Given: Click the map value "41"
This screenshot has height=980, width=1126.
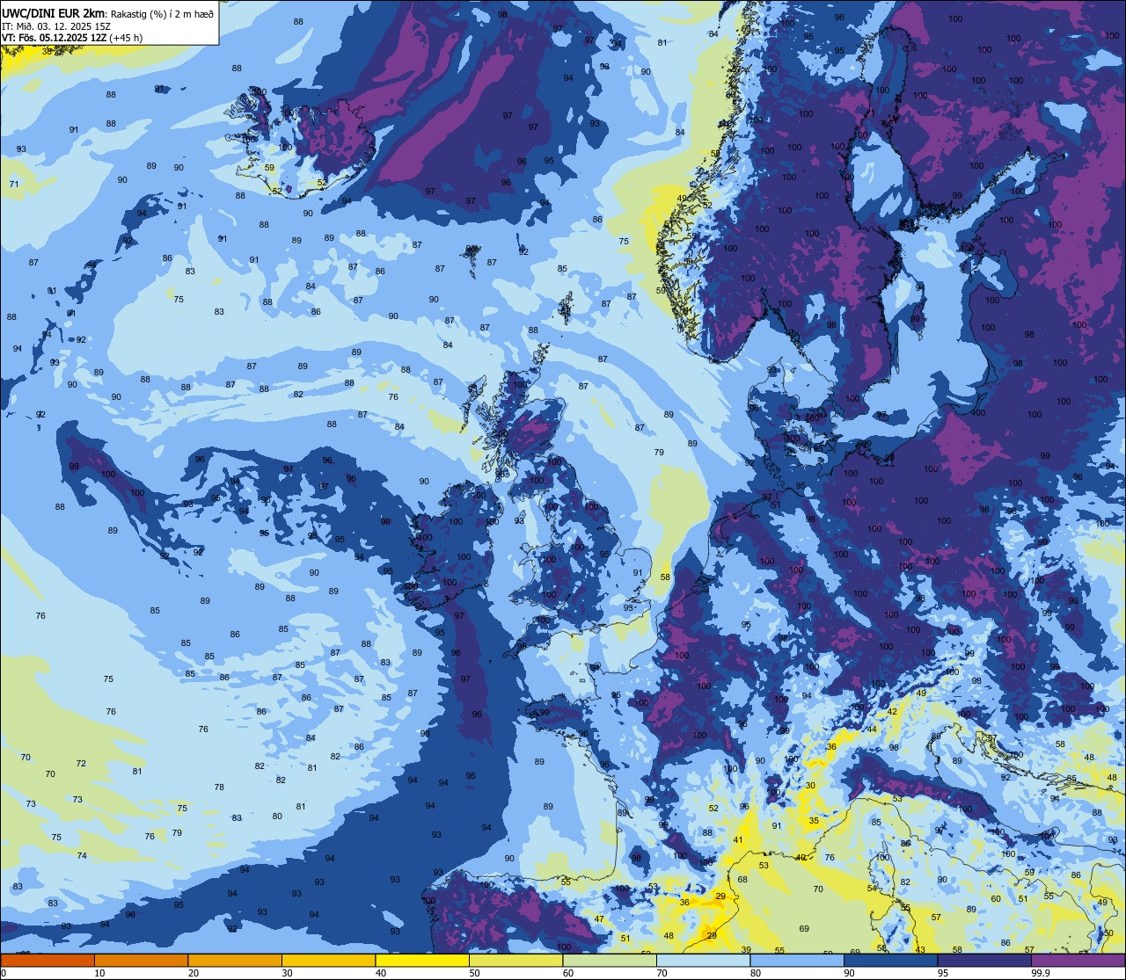Looking at the screenshot, I should (x=738, y=839).
